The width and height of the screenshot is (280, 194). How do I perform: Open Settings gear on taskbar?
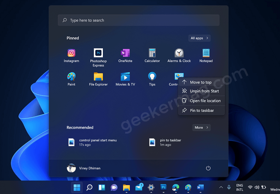coord(151,187)
